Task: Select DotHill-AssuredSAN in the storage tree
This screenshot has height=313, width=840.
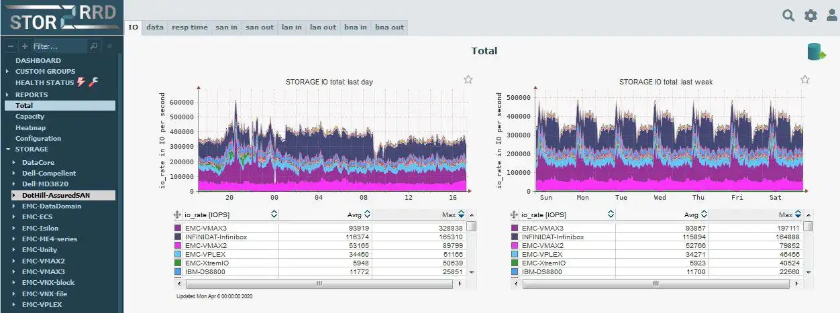Action: click(x=56, y=195)
